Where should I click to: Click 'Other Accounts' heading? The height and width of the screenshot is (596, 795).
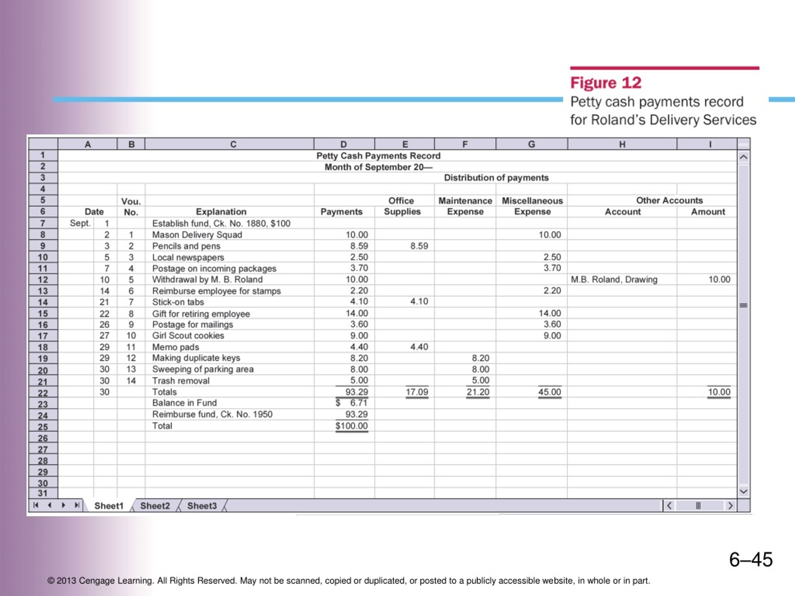click(669, 200)
